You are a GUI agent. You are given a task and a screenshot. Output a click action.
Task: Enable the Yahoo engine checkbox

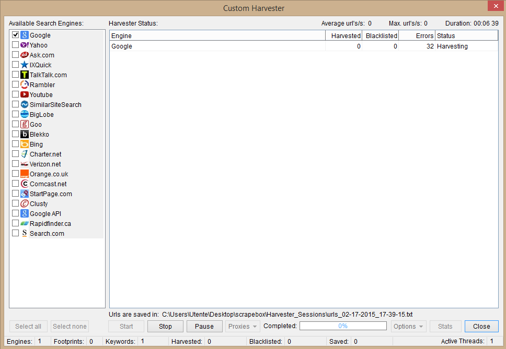[15, 44]
